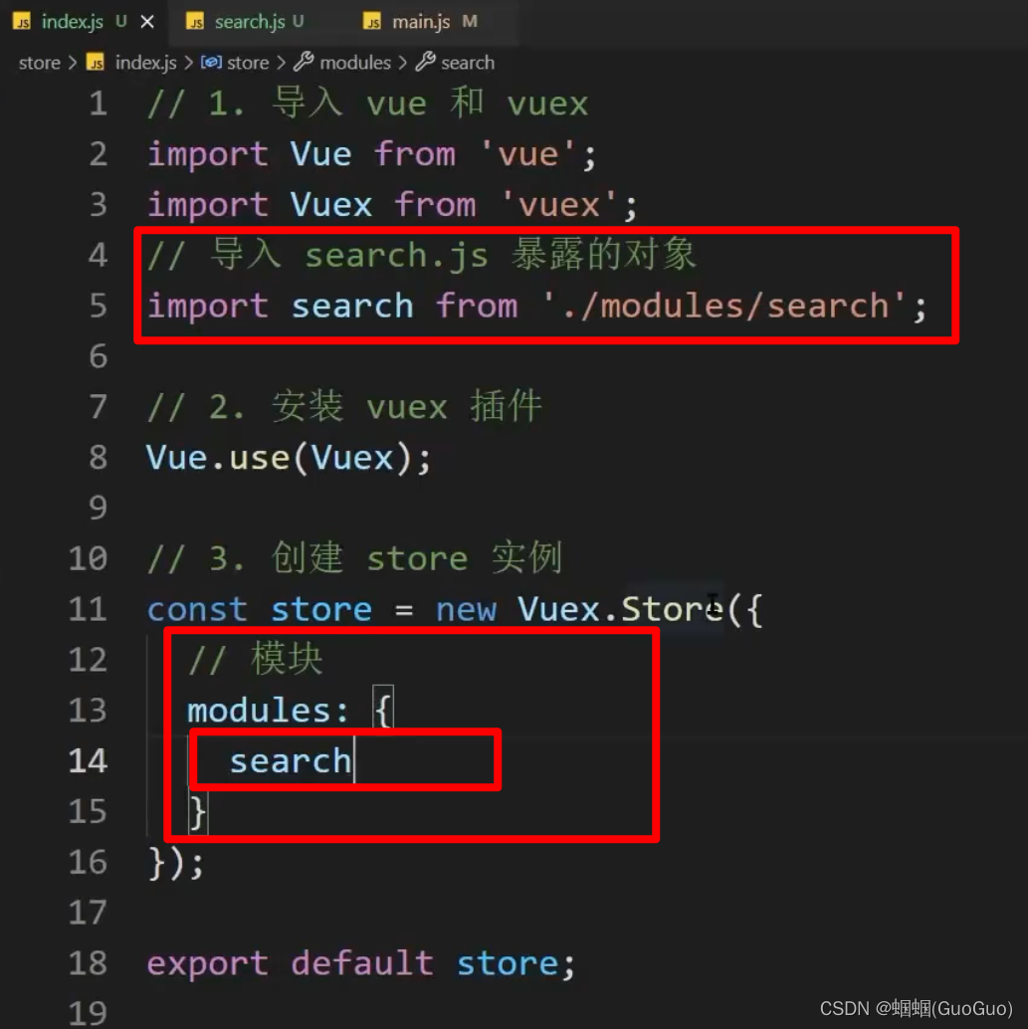Image resolution: width=1028 pixels, height=1029 pixels.
Task: Click the variable symbol icon before store breadcrumb
Action: (211, 63)
